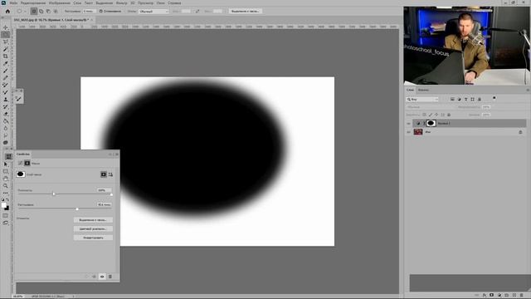
Task: Open Фильтр menu
Action: tap(122, 2)
